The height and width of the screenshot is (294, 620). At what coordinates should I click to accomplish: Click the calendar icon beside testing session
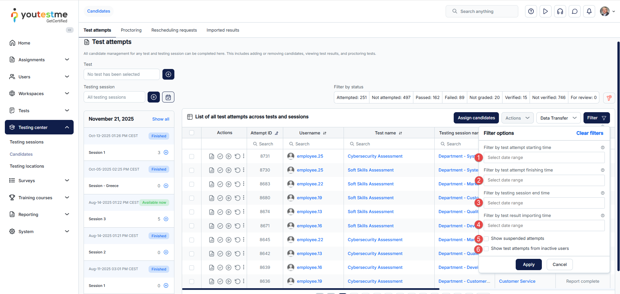point(168,97)
